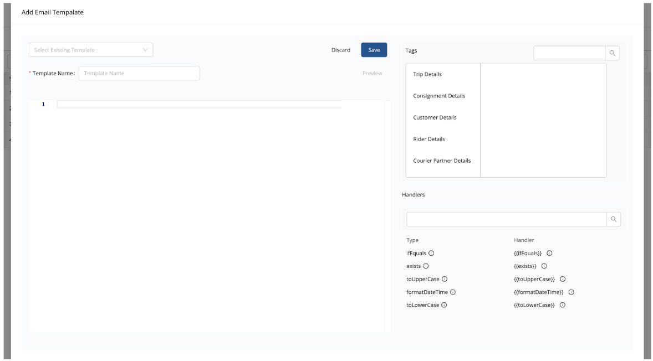Image resolution: width=653 pixels, height=361 pixels.
Task: Select the Consignment Details tag category
Action: (439, 96)
